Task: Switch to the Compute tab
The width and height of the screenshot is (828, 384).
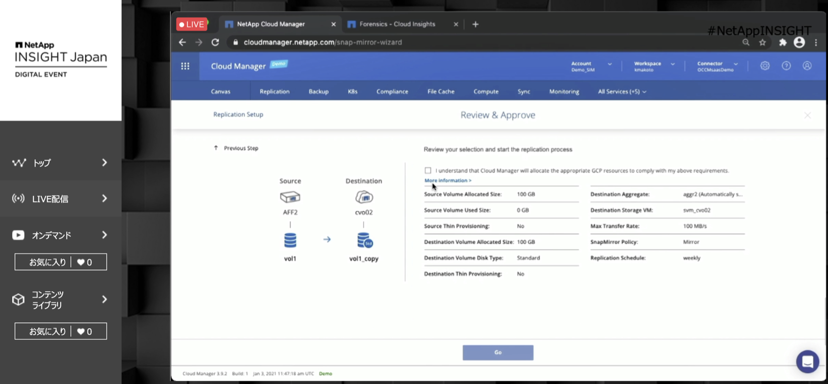Action: pyautogui.click(x=486, y=91)
